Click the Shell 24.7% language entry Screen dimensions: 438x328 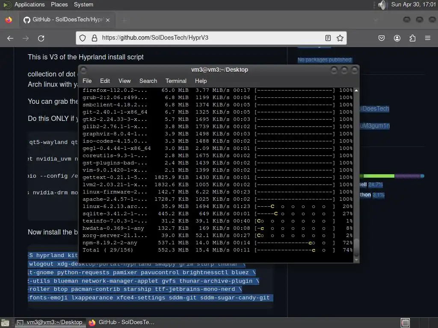(371, 184)
